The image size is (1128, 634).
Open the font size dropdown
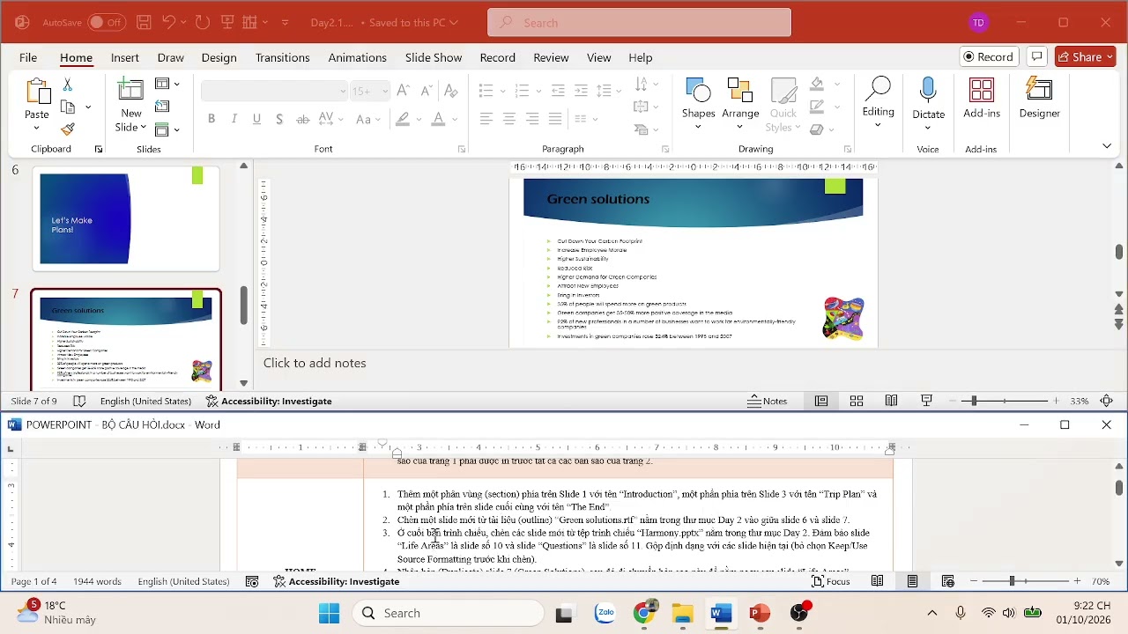coord(385,92)
